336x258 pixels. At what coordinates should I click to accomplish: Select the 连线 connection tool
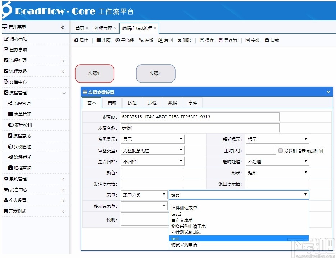(x=145, y=40)
